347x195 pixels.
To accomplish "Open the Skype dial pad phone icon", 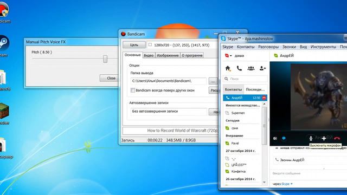I will [239, 68].
